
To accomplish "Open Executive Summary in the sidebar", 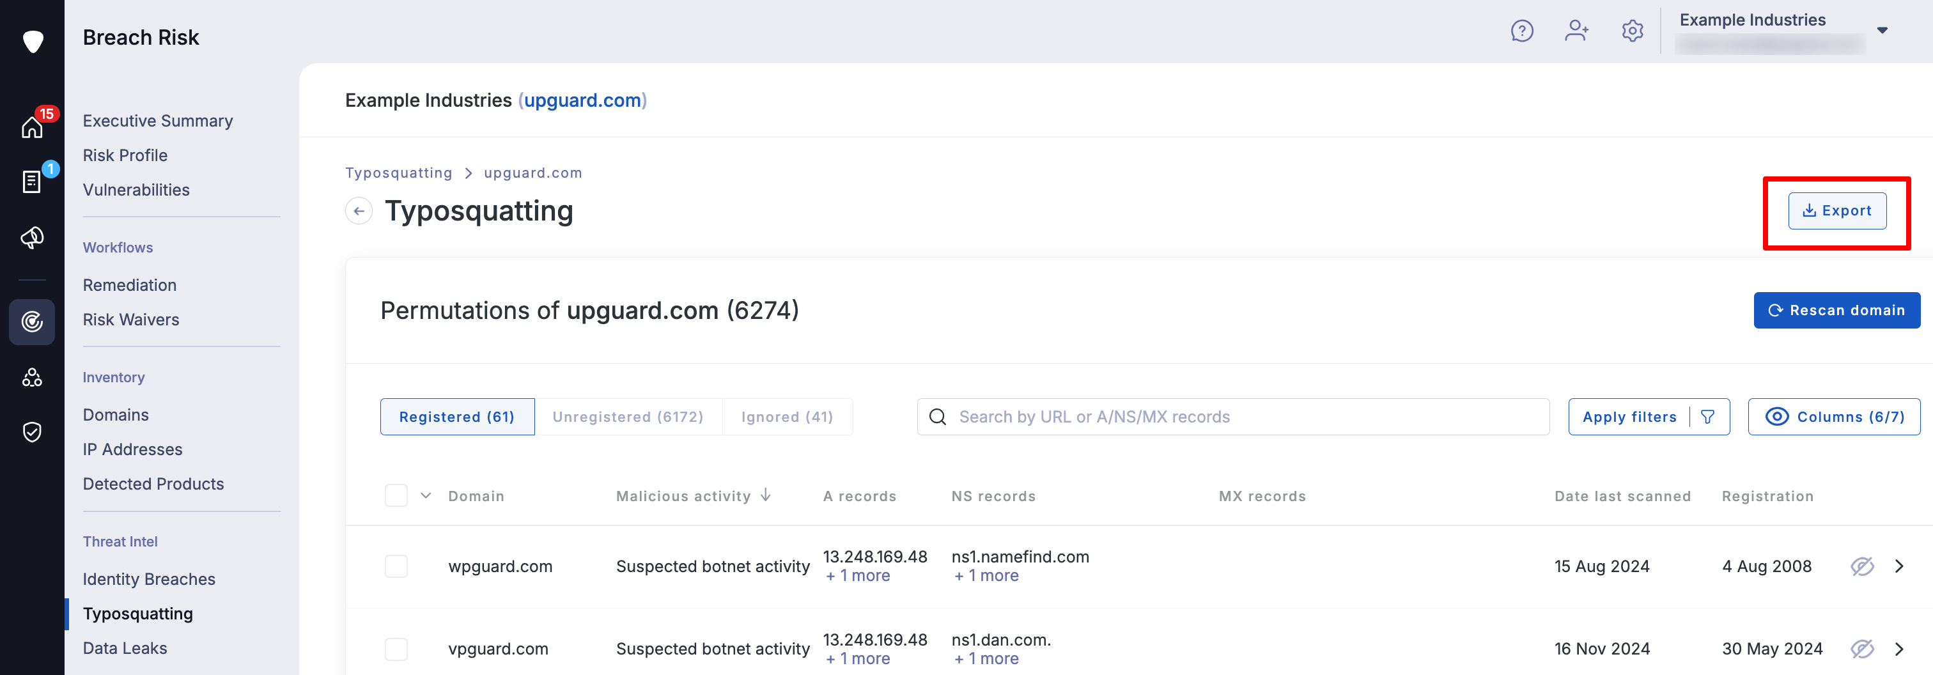I will pyautogui.click(x=158, y=121).
